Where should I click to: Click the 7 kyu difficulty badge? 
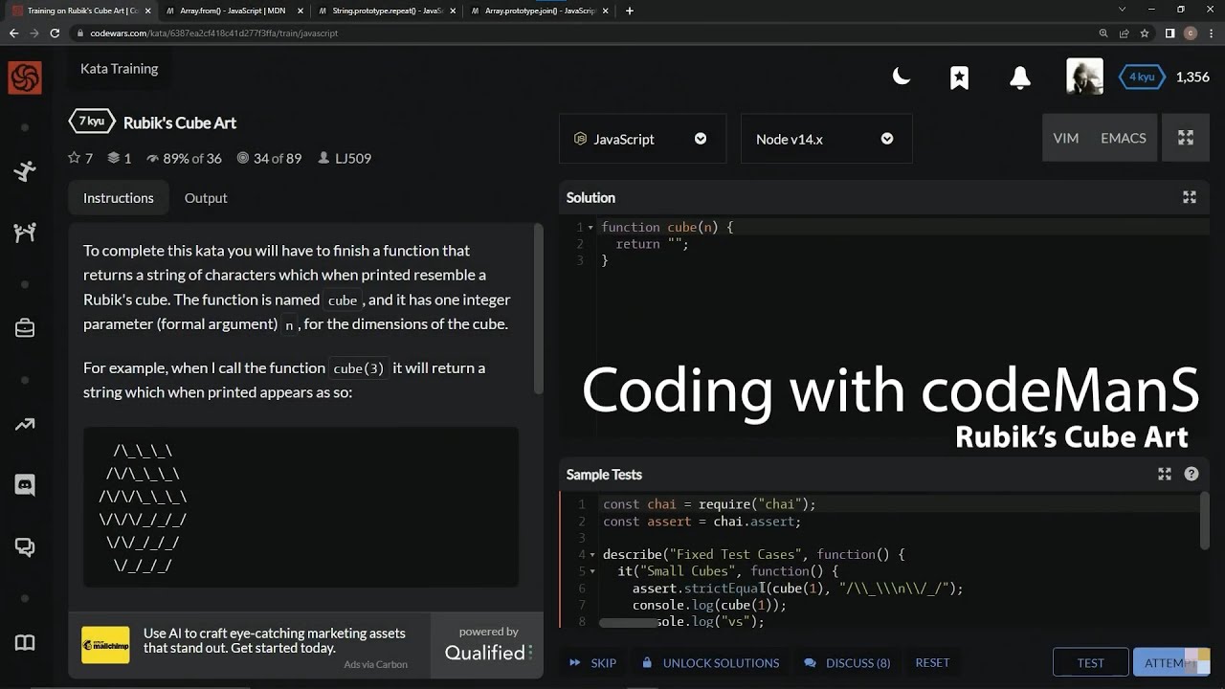click(92, 122)
